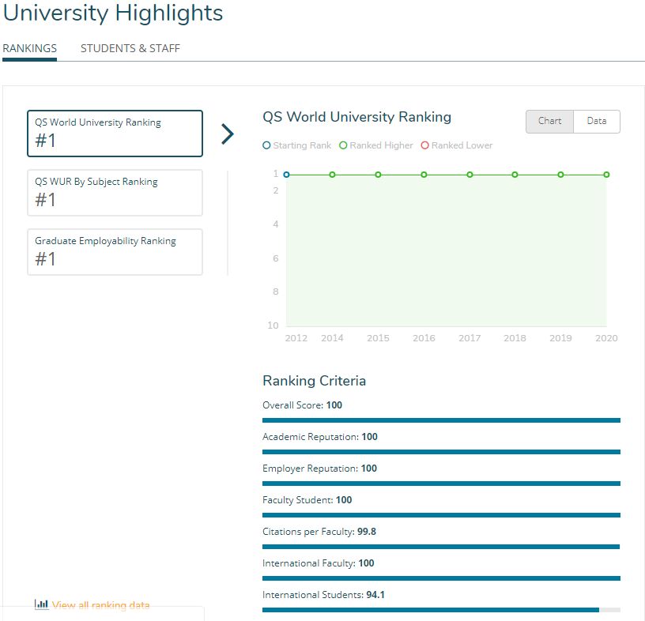This screenshot has width=645, height=621.
Task: Switch to the Rankings tab
Action: pos(29,48)
